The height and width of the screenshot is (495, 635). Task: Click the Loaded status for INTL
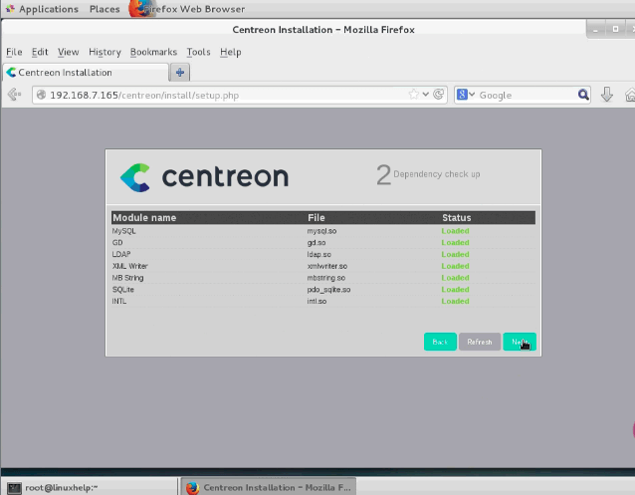pyautogui.click(x=455, y=301)
